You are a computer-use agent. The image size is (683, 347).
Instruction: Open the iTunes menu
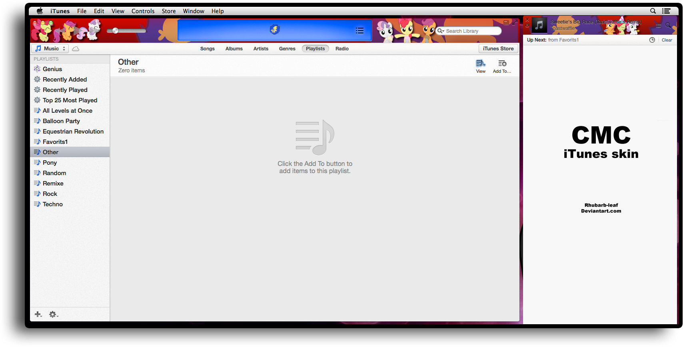click(x=60, y=11)
